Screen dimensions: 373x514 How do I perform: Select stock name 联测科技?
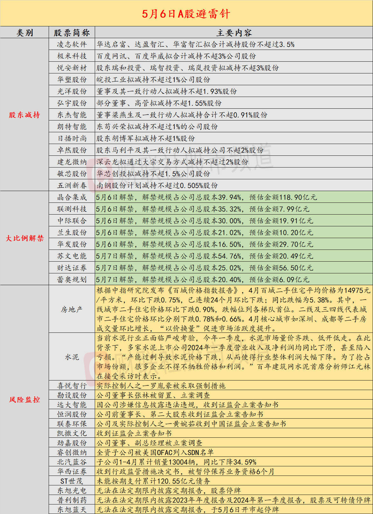(72, 209)
